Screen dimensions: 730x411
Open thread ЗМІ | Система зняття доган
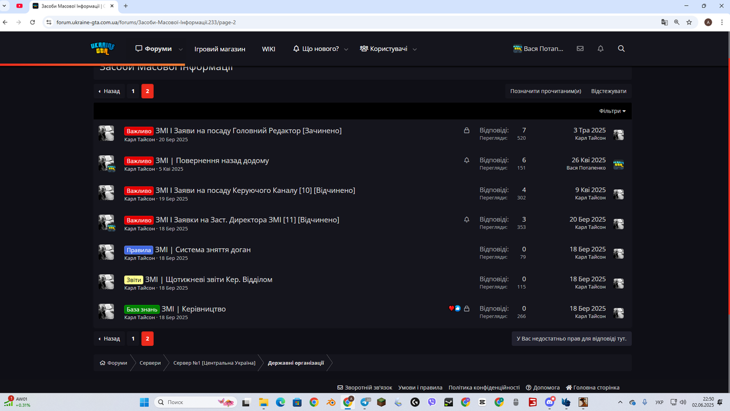point(203,249)
